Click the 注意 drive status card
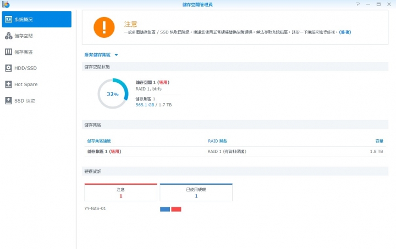This screenshot has height=249, width=396. (x=120, y=193)
